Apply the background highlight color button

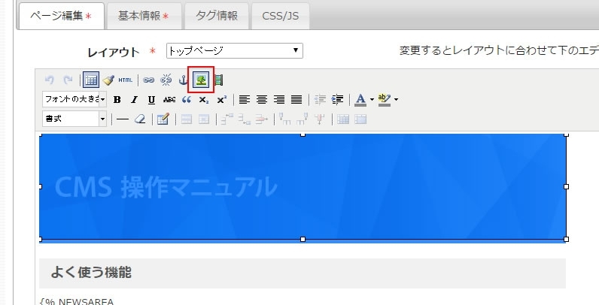385,100
